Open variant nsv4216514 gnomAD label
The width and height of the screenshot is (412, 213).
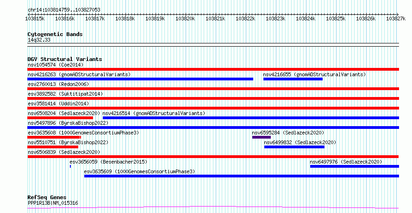point(154,113)
